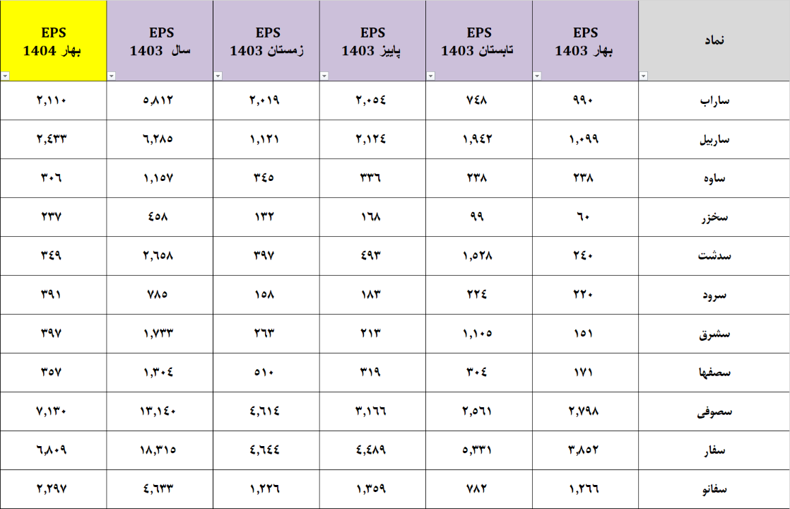Click سصوفی EPS بهار 1404 cell showing 7,130
This screenshot has width=790, height=509.
[x=53, y=411]
